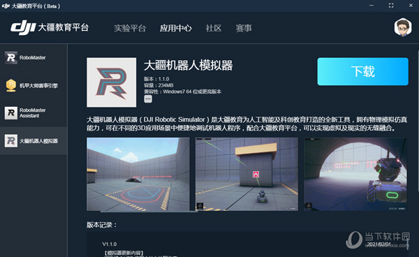The image size is (419, 257).
Task: Click the vertical scrollbar on the right
Action: point(418,120)
